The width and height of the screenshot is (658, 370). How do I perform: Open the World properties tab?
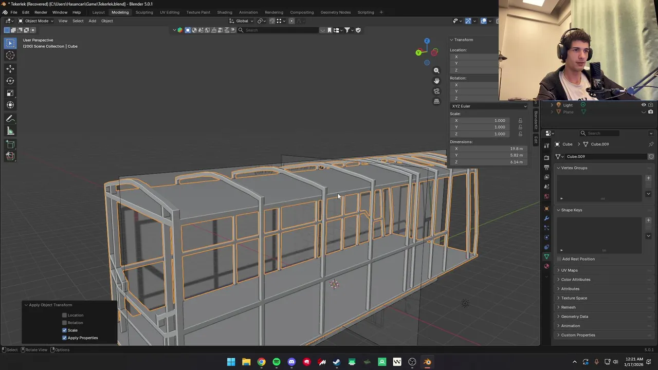pos(546,196)
